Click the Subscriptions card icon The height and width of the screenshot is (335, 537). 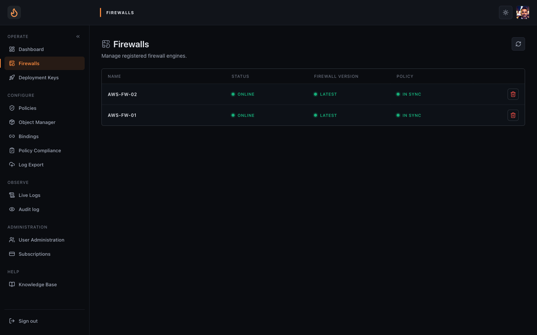(12, 254)
